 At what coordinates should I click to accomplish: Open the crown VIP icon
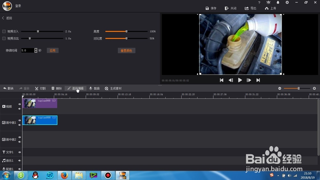pyautogui.click(x=268, y=3)
